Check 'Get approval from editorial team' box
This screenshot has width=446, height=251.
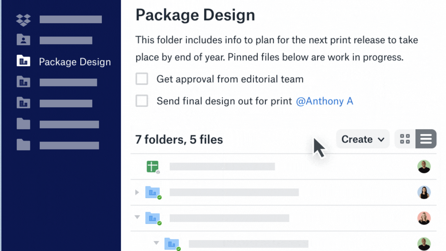[x=142, y=79]
